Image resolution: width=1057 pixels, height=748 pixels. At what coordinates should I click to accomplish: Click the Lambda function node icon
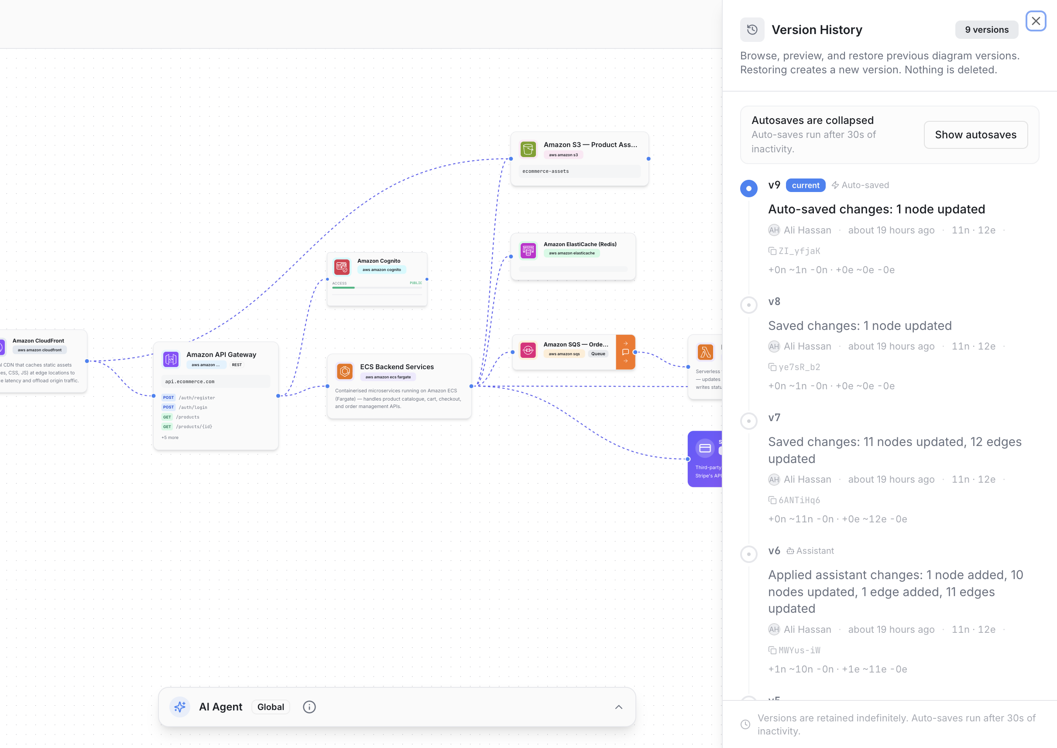pos(705,352)
